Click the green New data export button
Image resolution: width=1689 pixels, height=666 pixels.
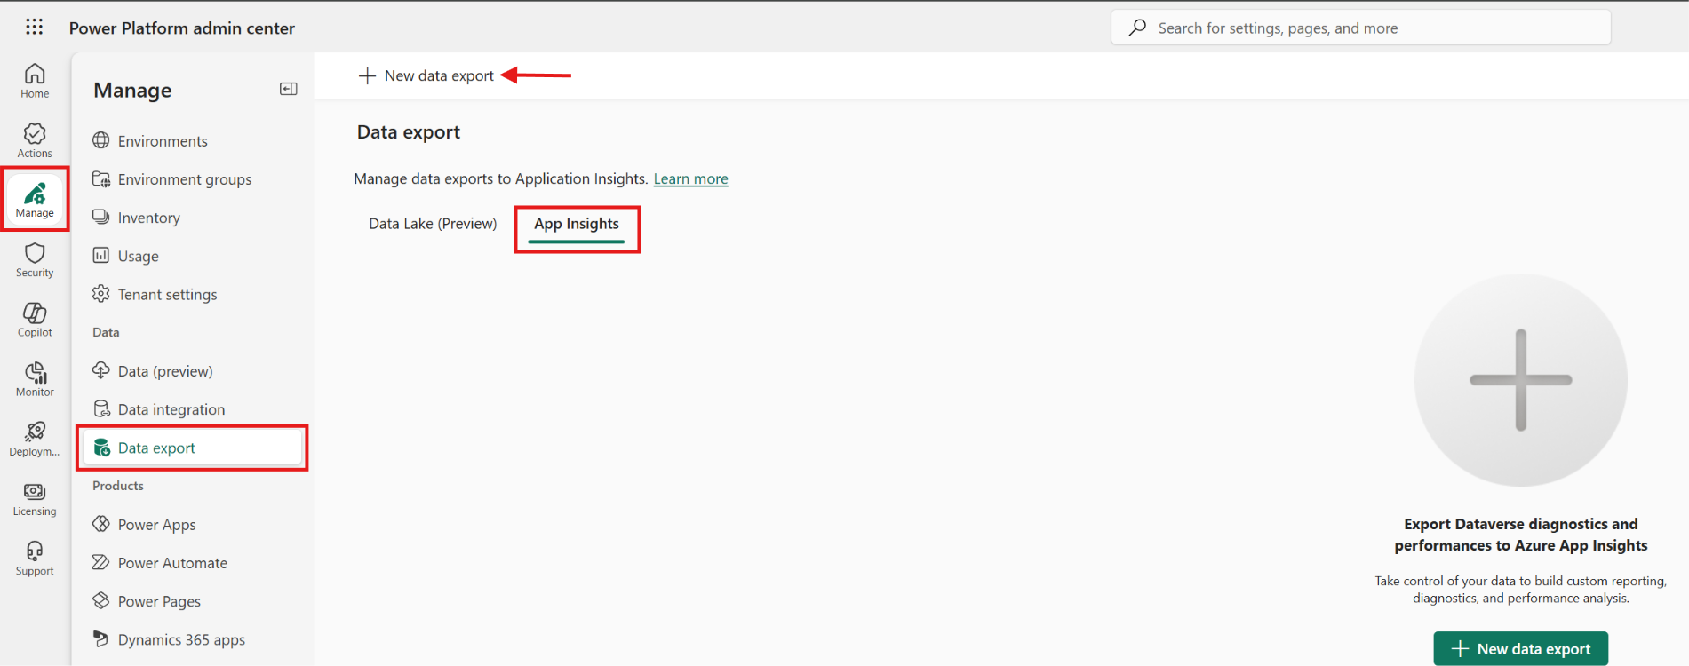pyautogui.click(x=1520, y=648)
